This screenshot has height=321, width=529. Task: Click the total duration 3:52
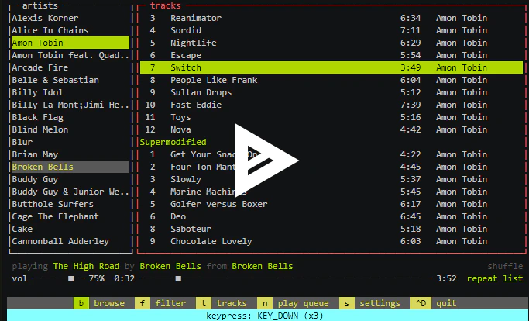(446, 279)
